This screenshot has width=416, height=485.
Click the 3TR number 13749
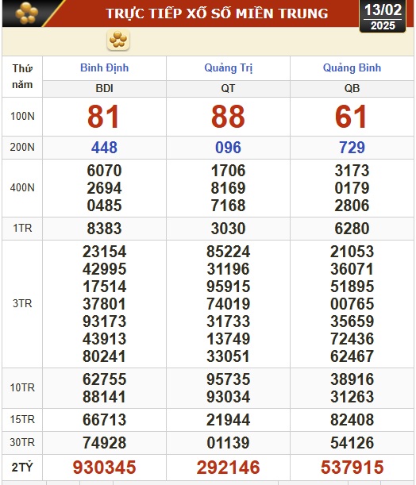[229, 339]
